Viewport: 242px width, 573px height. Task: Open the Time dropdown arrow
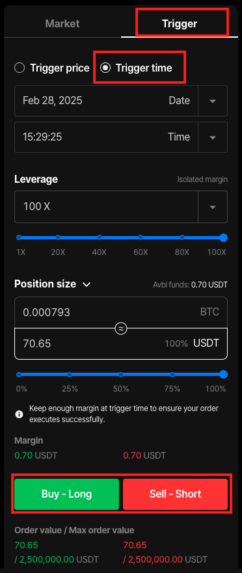point(213,137)
